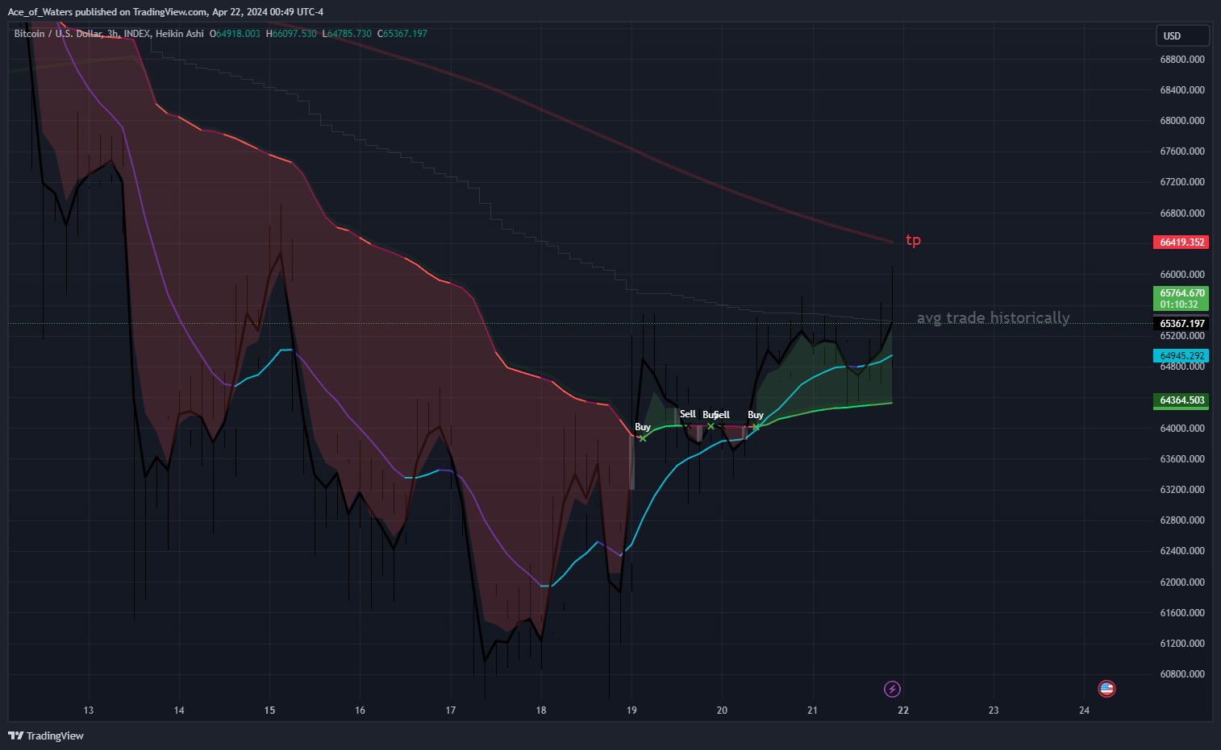This screenshot has height=750, width=1221.
Task: Click the green 65764.670 countdown price label
Action: coord(1181,299)
